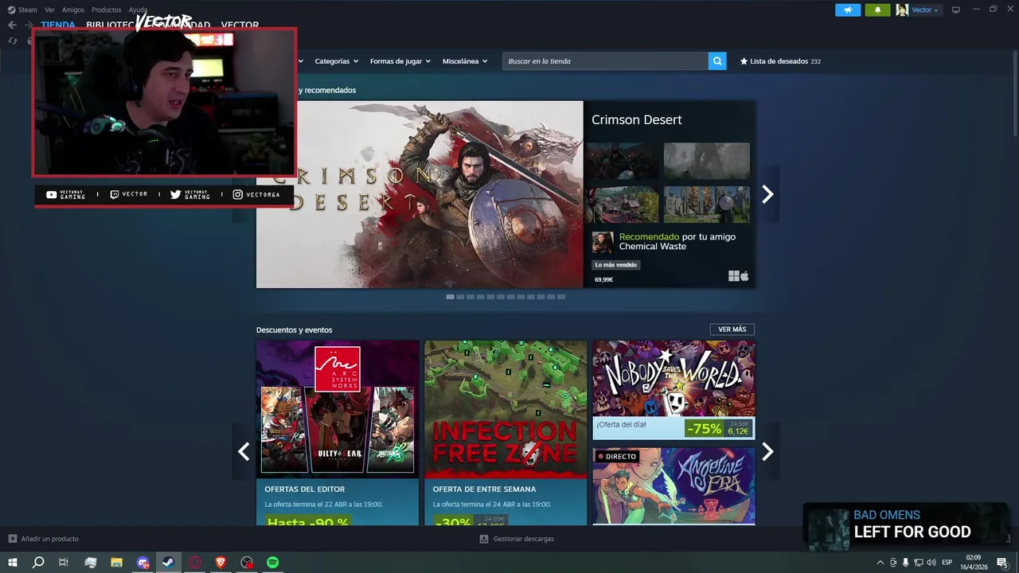Screen dimensions: 1019x573
Task: Open the Angeline Era live broadcast card
Action: pos(673,485)
